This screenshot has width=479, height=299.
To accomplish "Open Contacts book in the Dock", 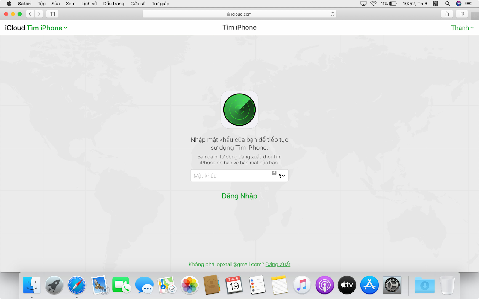I will 212,285.
